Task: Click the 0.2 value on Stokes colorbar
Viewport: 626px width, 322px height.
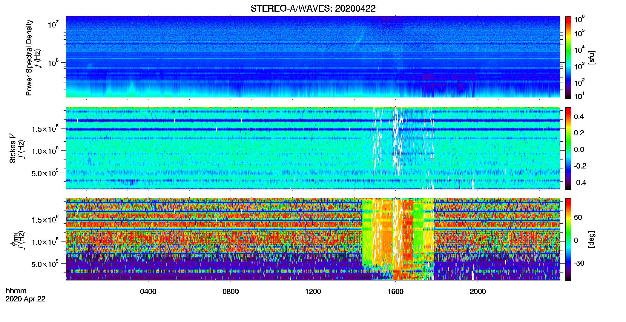Action: (579, 133)
